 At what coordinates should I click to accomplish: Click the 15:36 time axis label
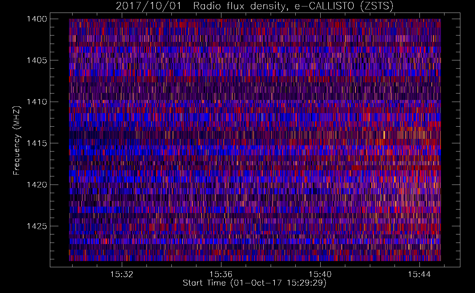221,274
